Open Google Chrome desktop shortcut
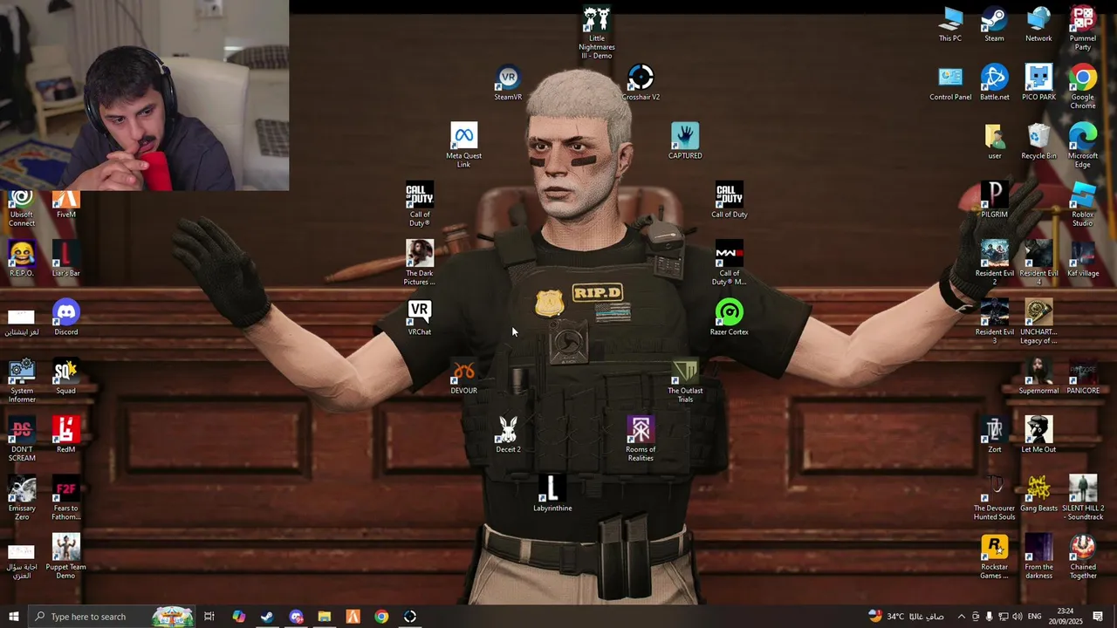Screen dimensions: 1117x628 point(1083,87)
